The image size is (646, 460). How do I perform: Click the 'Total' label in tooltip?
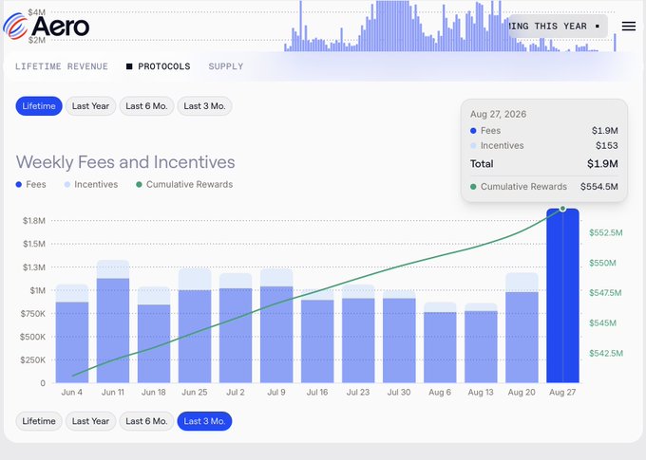pyautogui.click(x=482, y=164)
